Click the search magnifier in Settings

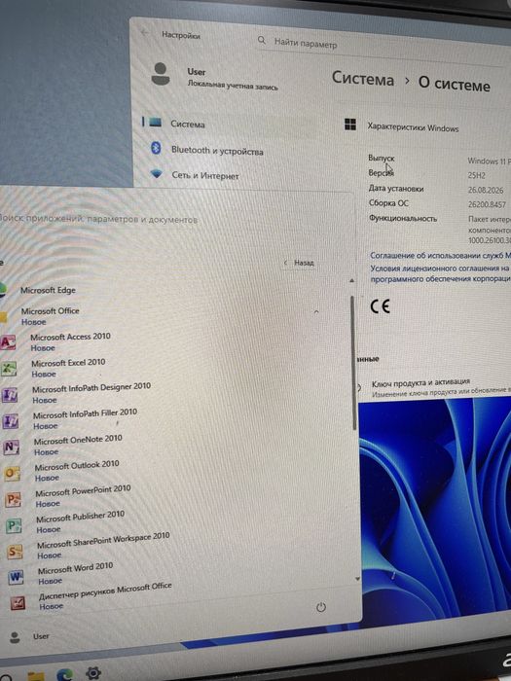point(262,41)
